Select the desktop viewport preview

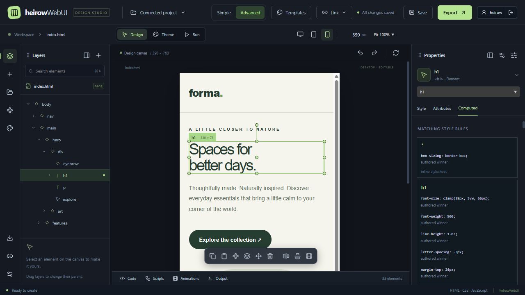pyautogui.click(x=300, y=34)
